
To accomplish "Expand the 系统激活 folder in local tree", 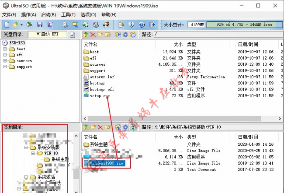I will 26,177.
